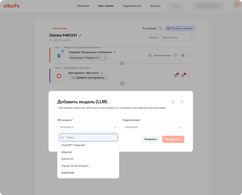Rename Telegram: Входящее сообщение step pencil

click(115, 52)
